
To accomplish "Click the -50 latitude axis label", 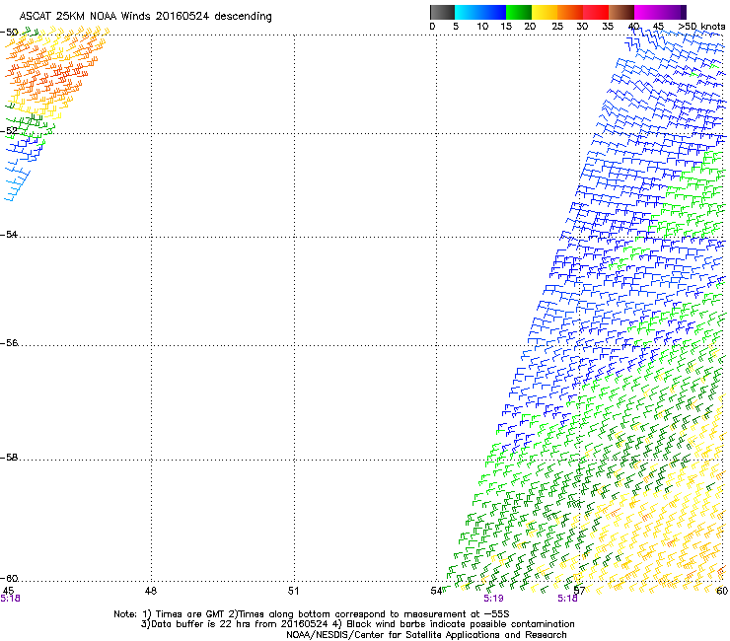I will tap(9, 33).
